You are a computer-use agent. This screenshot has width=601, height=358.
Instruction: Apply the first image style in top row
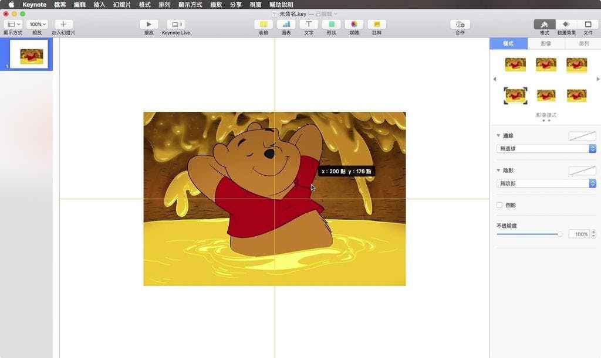click(x=515, y=64)
